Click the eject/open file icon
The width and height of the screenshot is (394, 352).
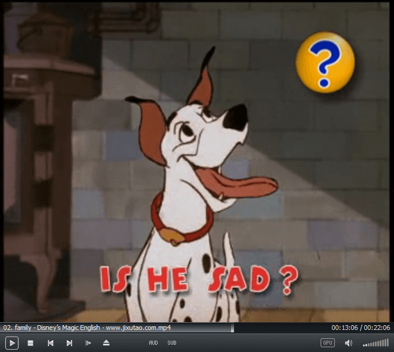click(106, 343)
